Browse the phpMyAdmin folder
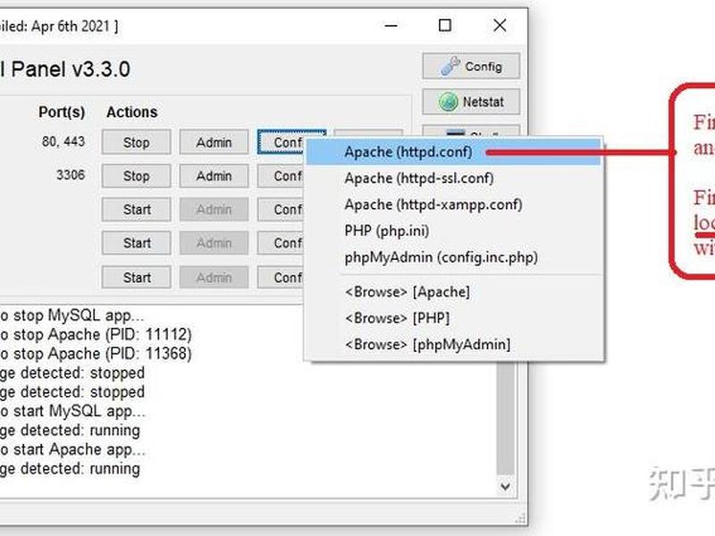Viewport: 715px width, 536px height. tap(453, 345)
